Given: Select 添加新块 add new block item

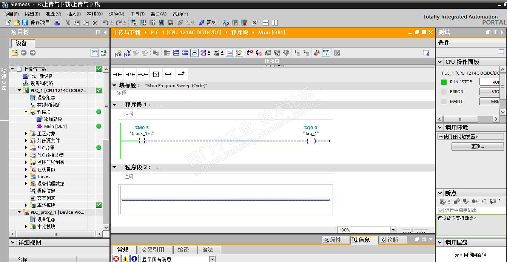Looking at the screenshot, I should click(x=53, y=119).
